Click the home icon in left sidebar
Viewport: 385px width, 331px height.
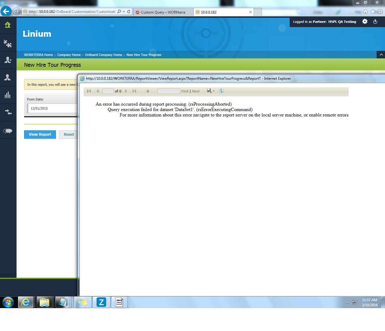coord(8,25)
